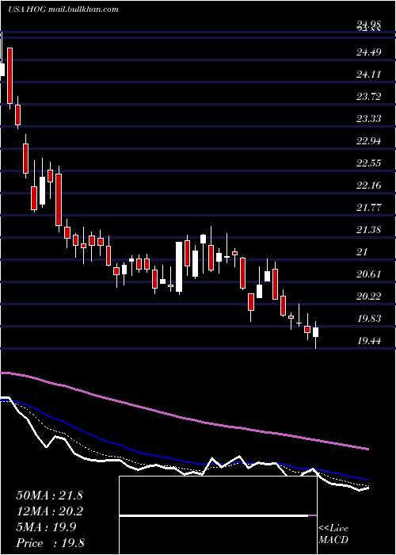Select the 22.16 price axis label
396x555 pixels.
coord(368,185)
